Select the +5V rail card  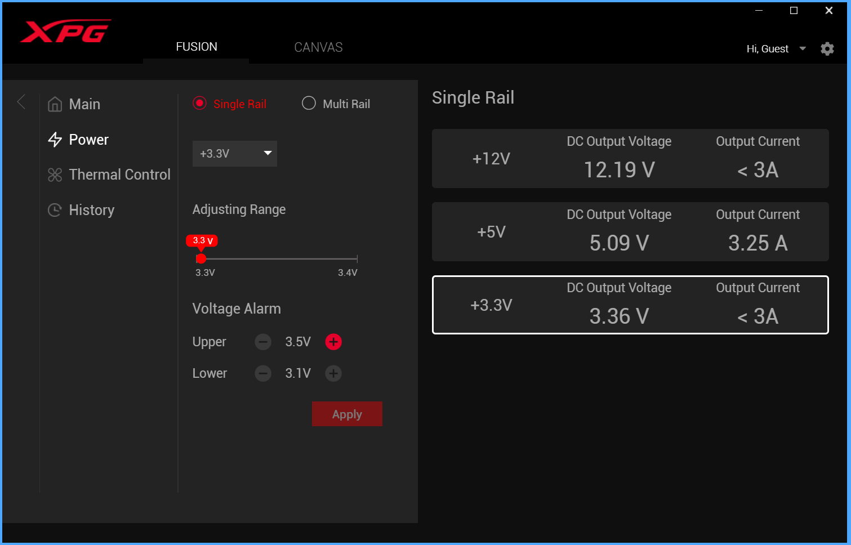click(630, 231)
